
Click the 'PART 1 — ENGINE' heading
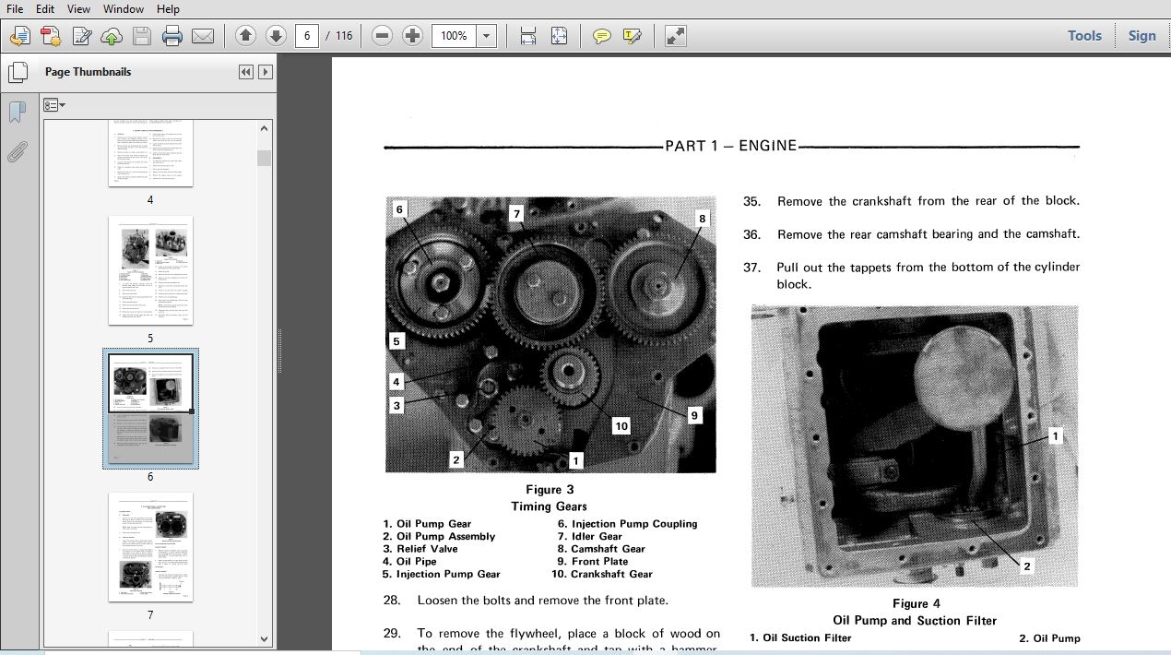(x=731, y=146)
